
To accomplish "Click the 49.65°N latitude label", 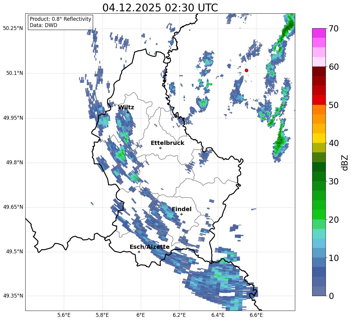I will (x=13, y=207).
